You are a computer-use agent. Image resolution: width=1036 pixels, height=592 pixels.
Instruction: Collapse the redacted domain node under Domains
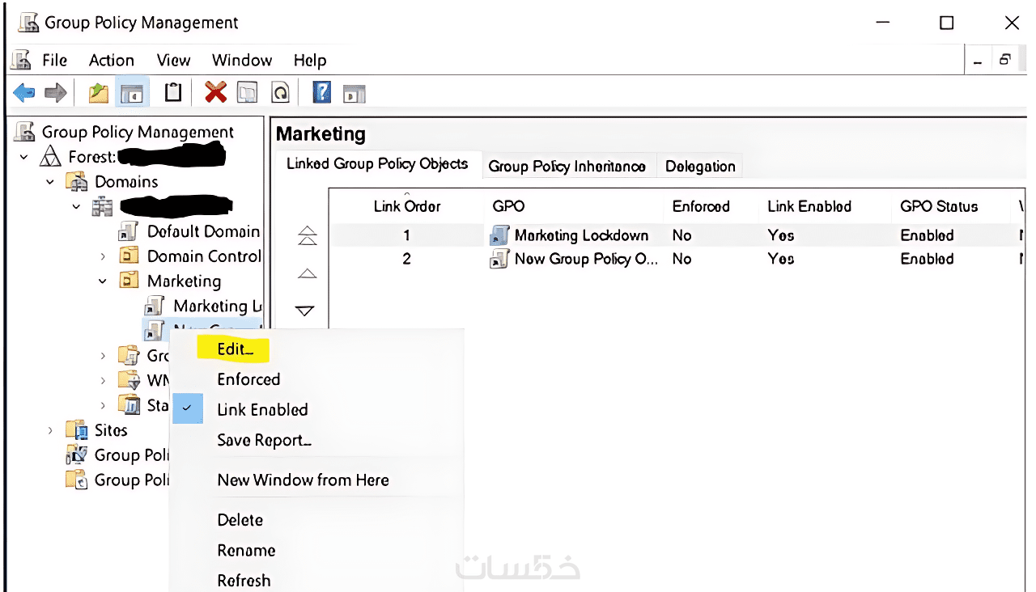click(x=76, y=207)
